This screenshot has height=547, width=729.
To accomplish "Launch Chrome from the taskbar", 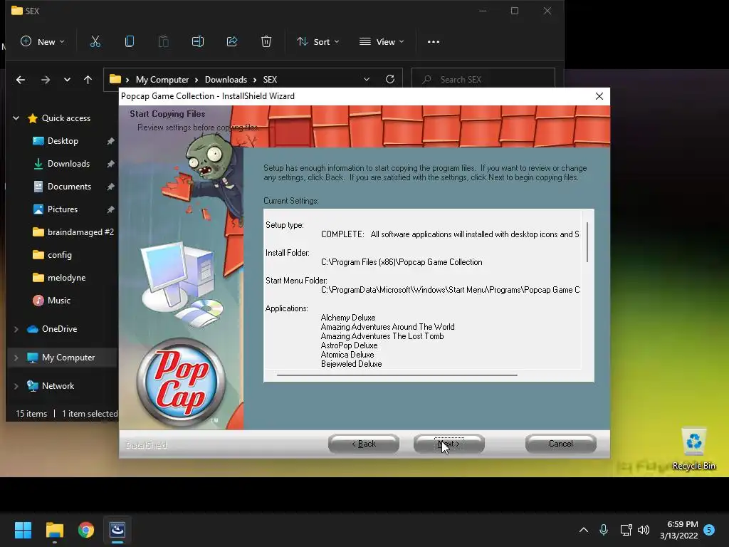I will pos(86,529).
